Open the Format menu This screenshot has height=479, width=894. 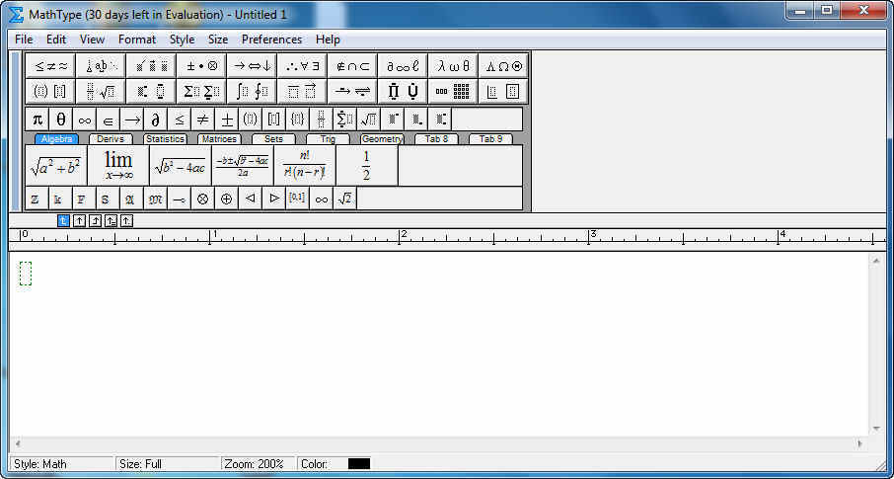point(137,40)
